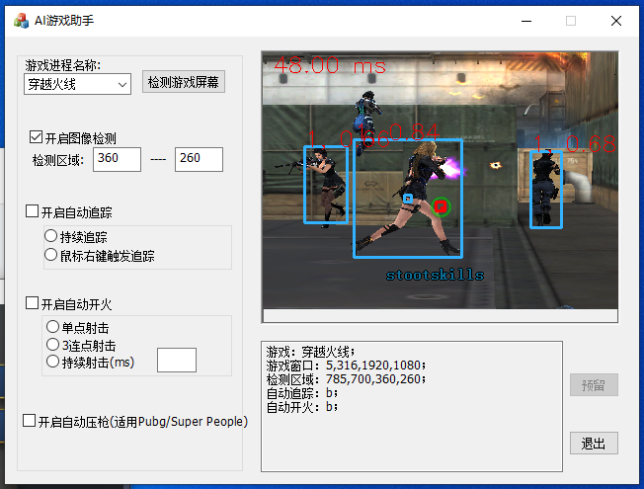Select the 鼠标右键触发追踪 radio option
This screenshot has height=489, width=644.
51,255
